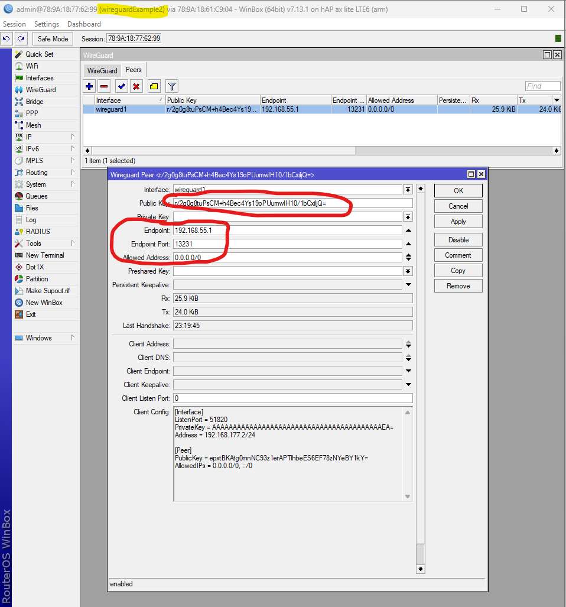Screen dimensions: 566x607
Task: Expand the IPv6 submenu
Action: coord(73,149)
